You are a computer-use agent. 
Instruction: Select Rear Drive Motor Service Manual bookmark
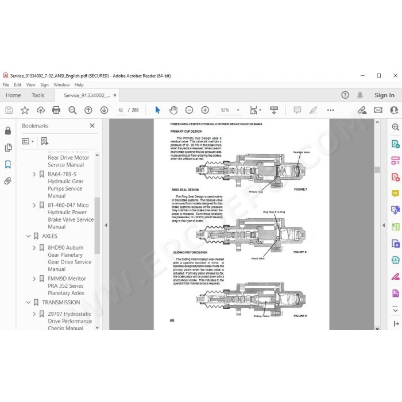point(68,161)
